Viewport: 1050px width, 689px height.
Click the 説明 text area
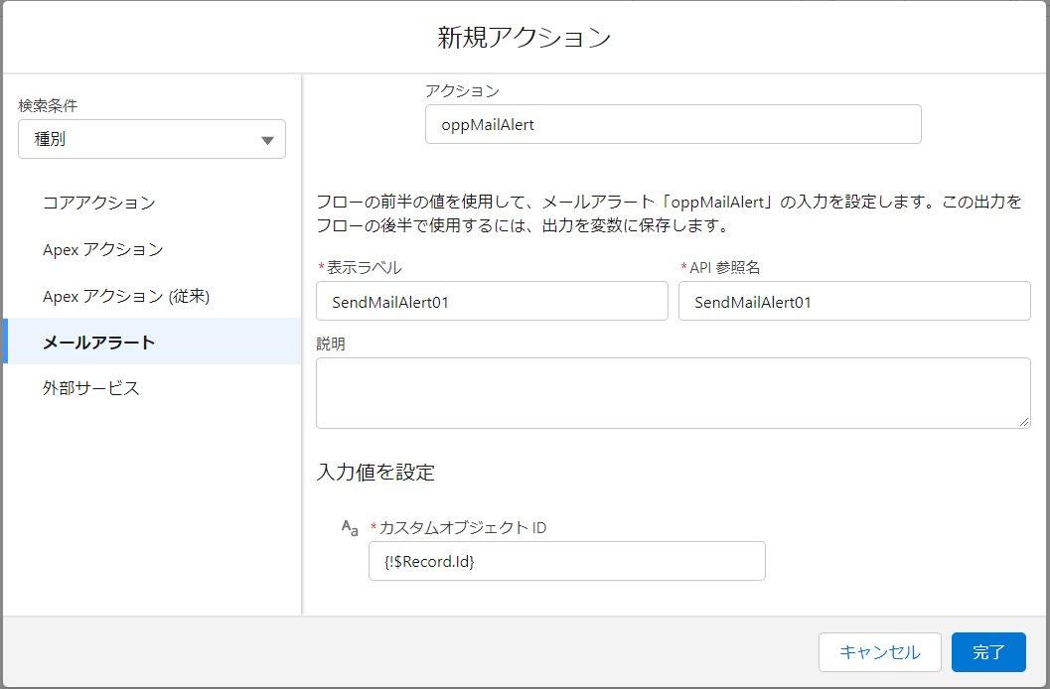[x=673, y=393]
